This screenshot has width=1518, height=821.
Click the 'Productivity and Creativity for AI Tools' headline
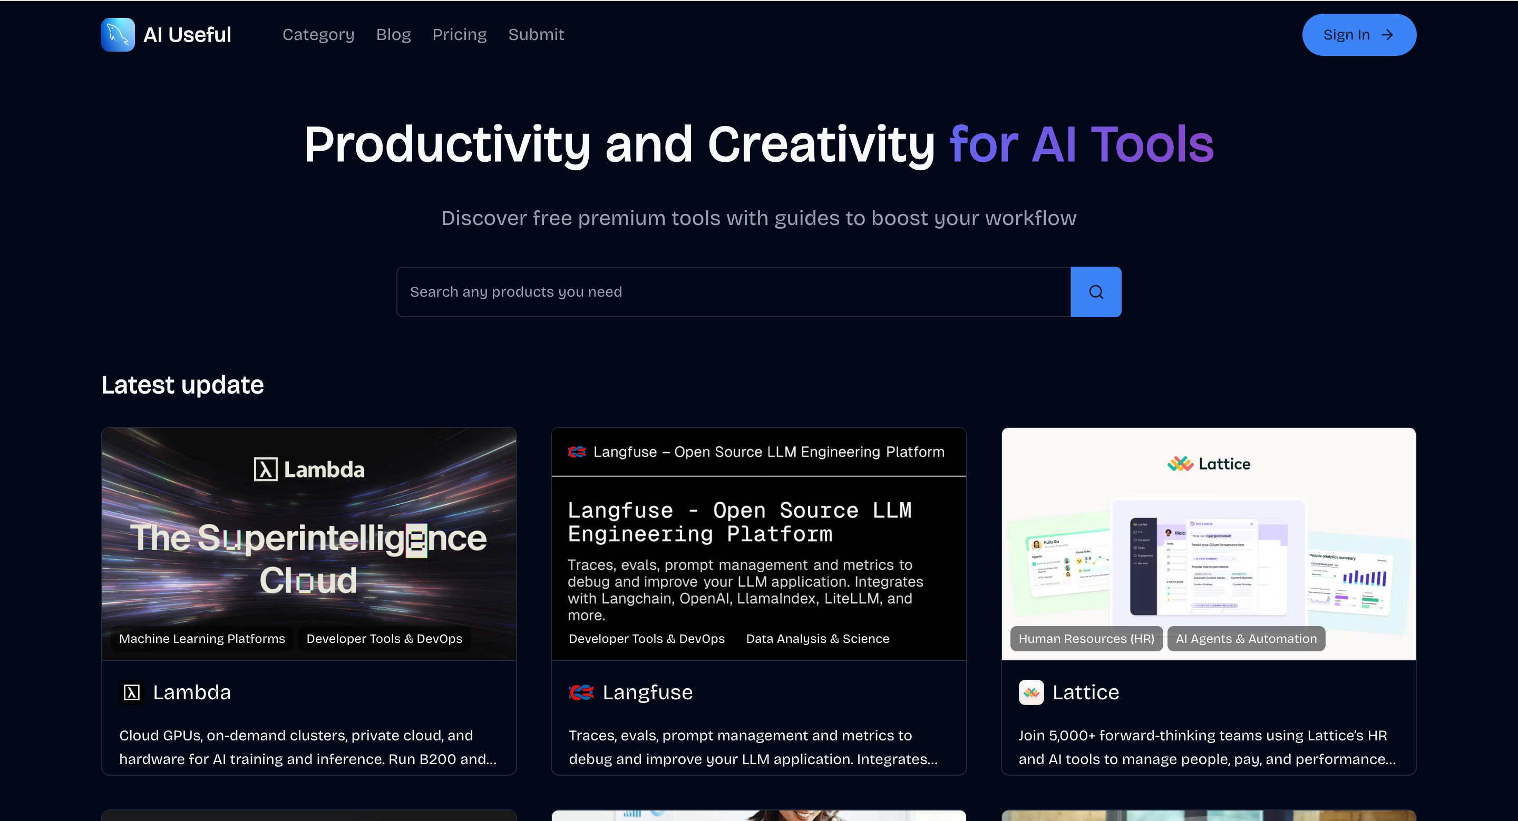click(x=759, y=144)
